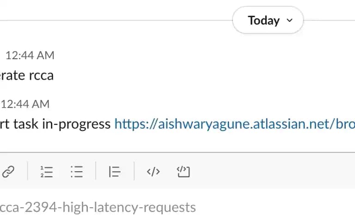Insert a code block using toolbar icon
The width and height of the screenshot is (355, 222).
(183, 172)
